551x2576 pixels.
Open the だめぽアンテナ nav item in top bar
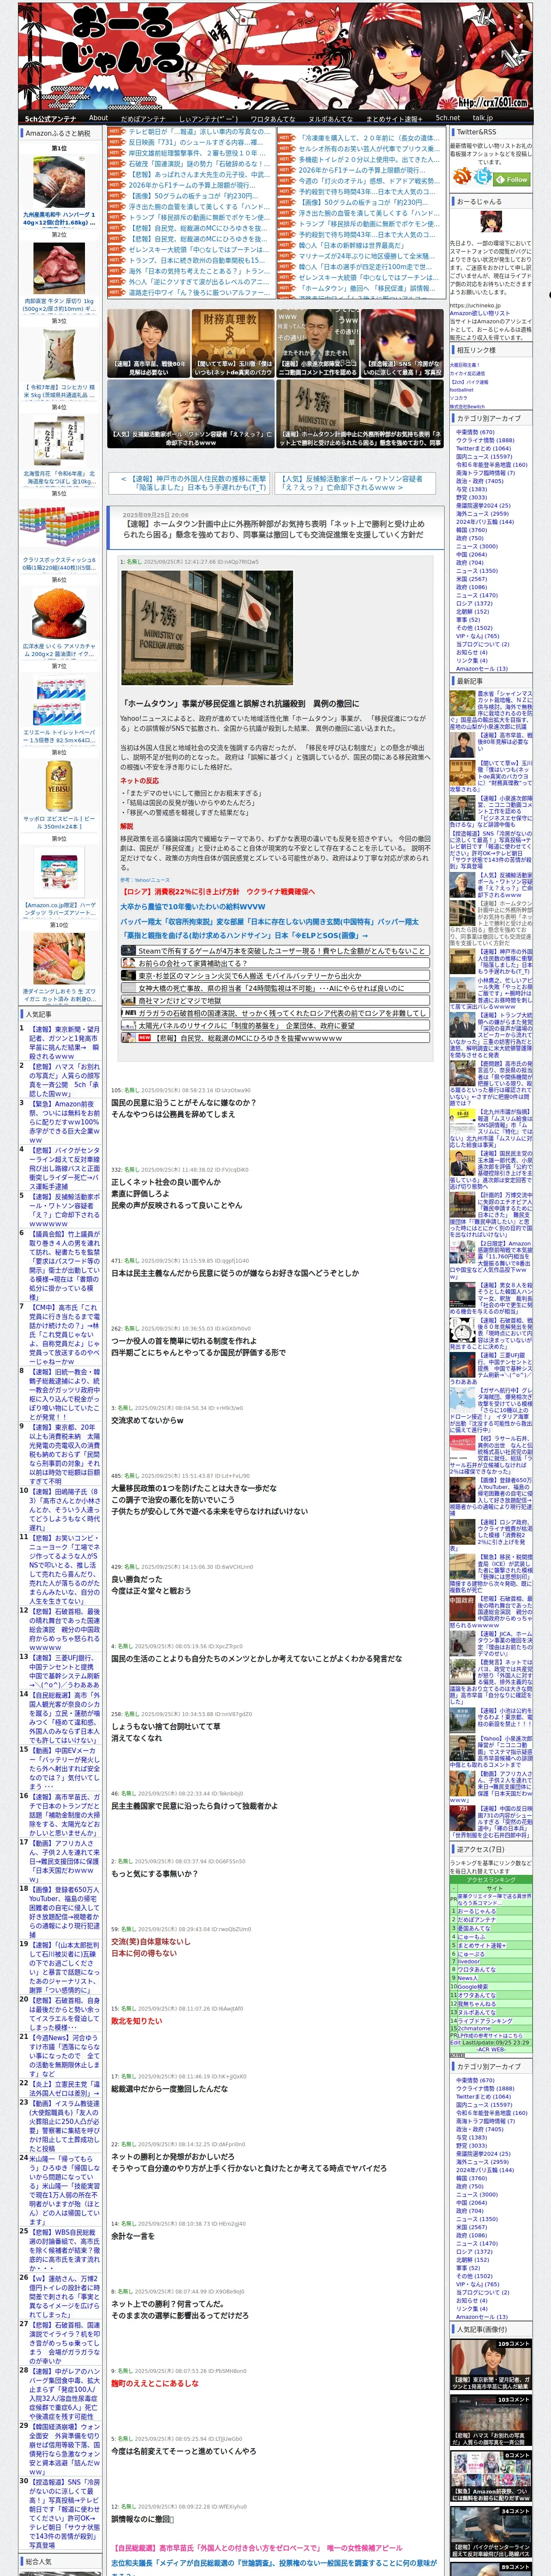(x=143, y=118)
